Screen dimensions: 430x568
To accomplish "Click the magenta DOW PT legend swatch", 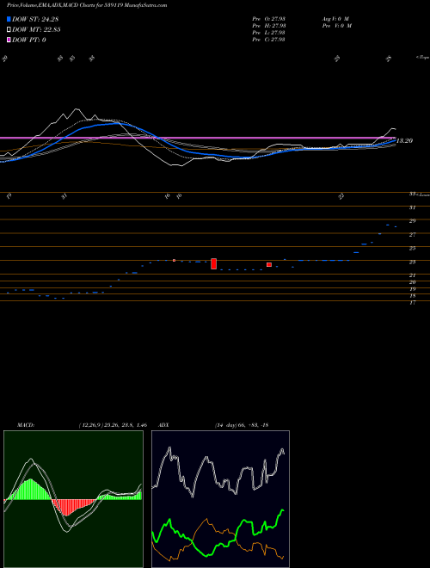I will coord(9,40).
